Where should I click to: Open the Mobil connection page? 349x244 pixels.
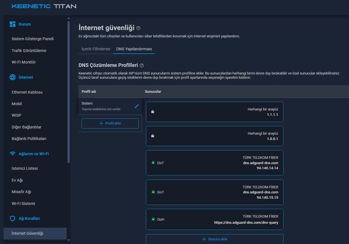17,104
